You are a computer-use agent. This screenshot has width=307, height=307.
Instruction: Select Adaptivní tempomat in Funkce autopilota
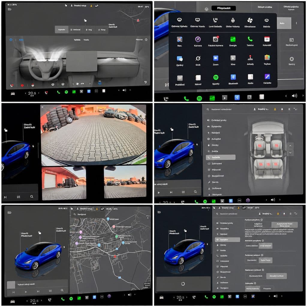point(258,225)
